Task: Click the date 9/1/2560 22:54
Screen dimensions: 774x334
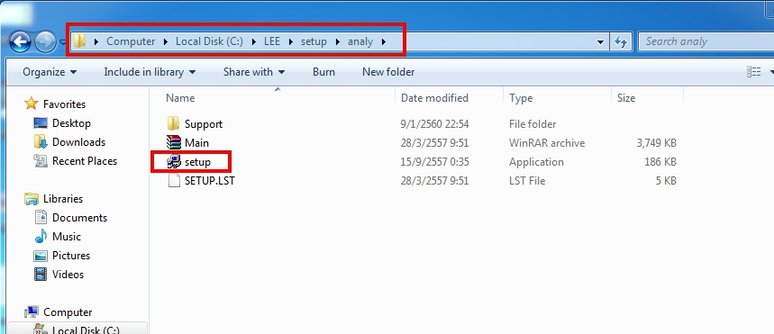Action: click(434, 124)
